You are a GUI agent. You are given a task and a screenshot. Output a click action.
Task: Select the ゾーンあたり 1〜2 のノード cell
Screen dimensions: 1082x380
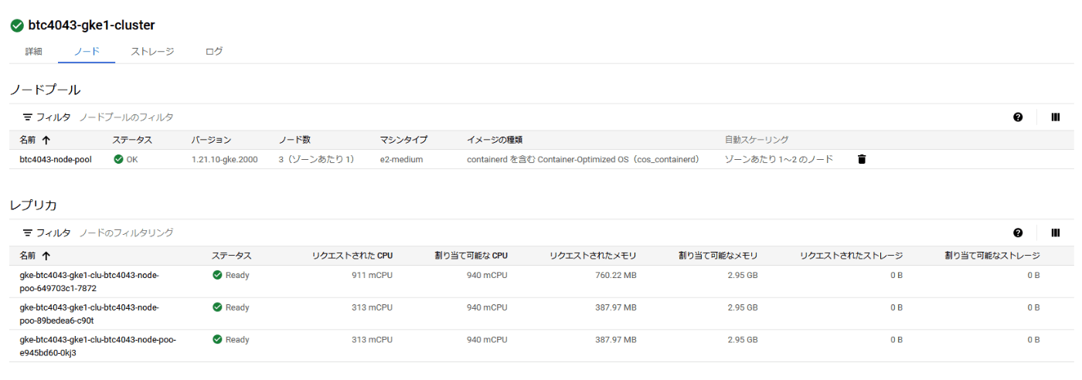[x=779, y=159]
